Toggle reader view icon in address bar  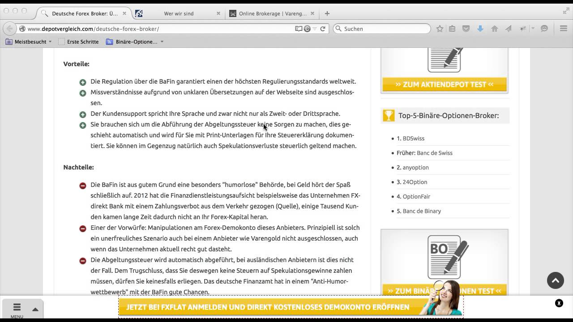[299, 29]
